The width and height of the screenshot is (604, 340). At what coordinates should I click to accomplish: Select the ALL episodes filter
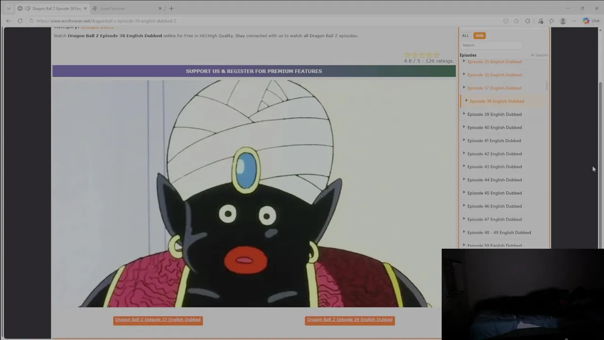tap(465, 35)
